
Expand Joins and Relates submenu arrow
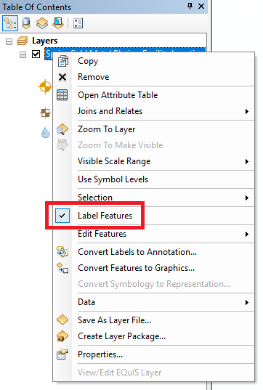pos(246,111)
